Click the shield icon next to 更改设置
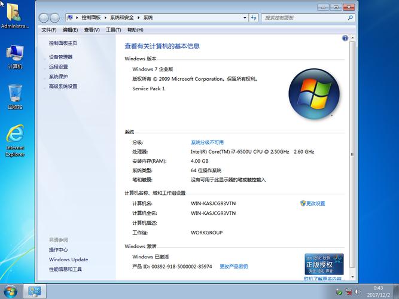The width and height of the screenshot is (399, 299). click(x=303, y=203)
